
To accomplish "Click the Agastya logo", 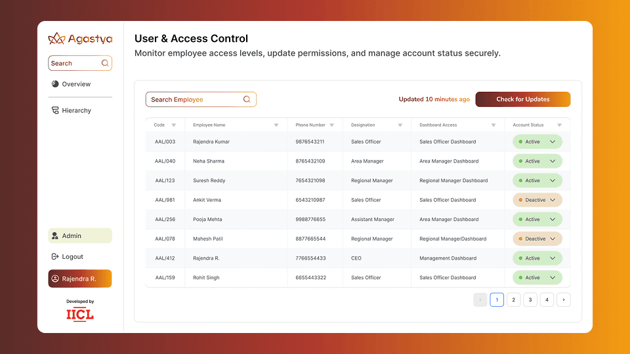I will [x=80, y=39].
